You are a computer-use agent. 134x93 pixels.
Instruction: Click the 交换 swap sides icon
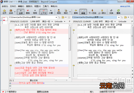(111, 11)
